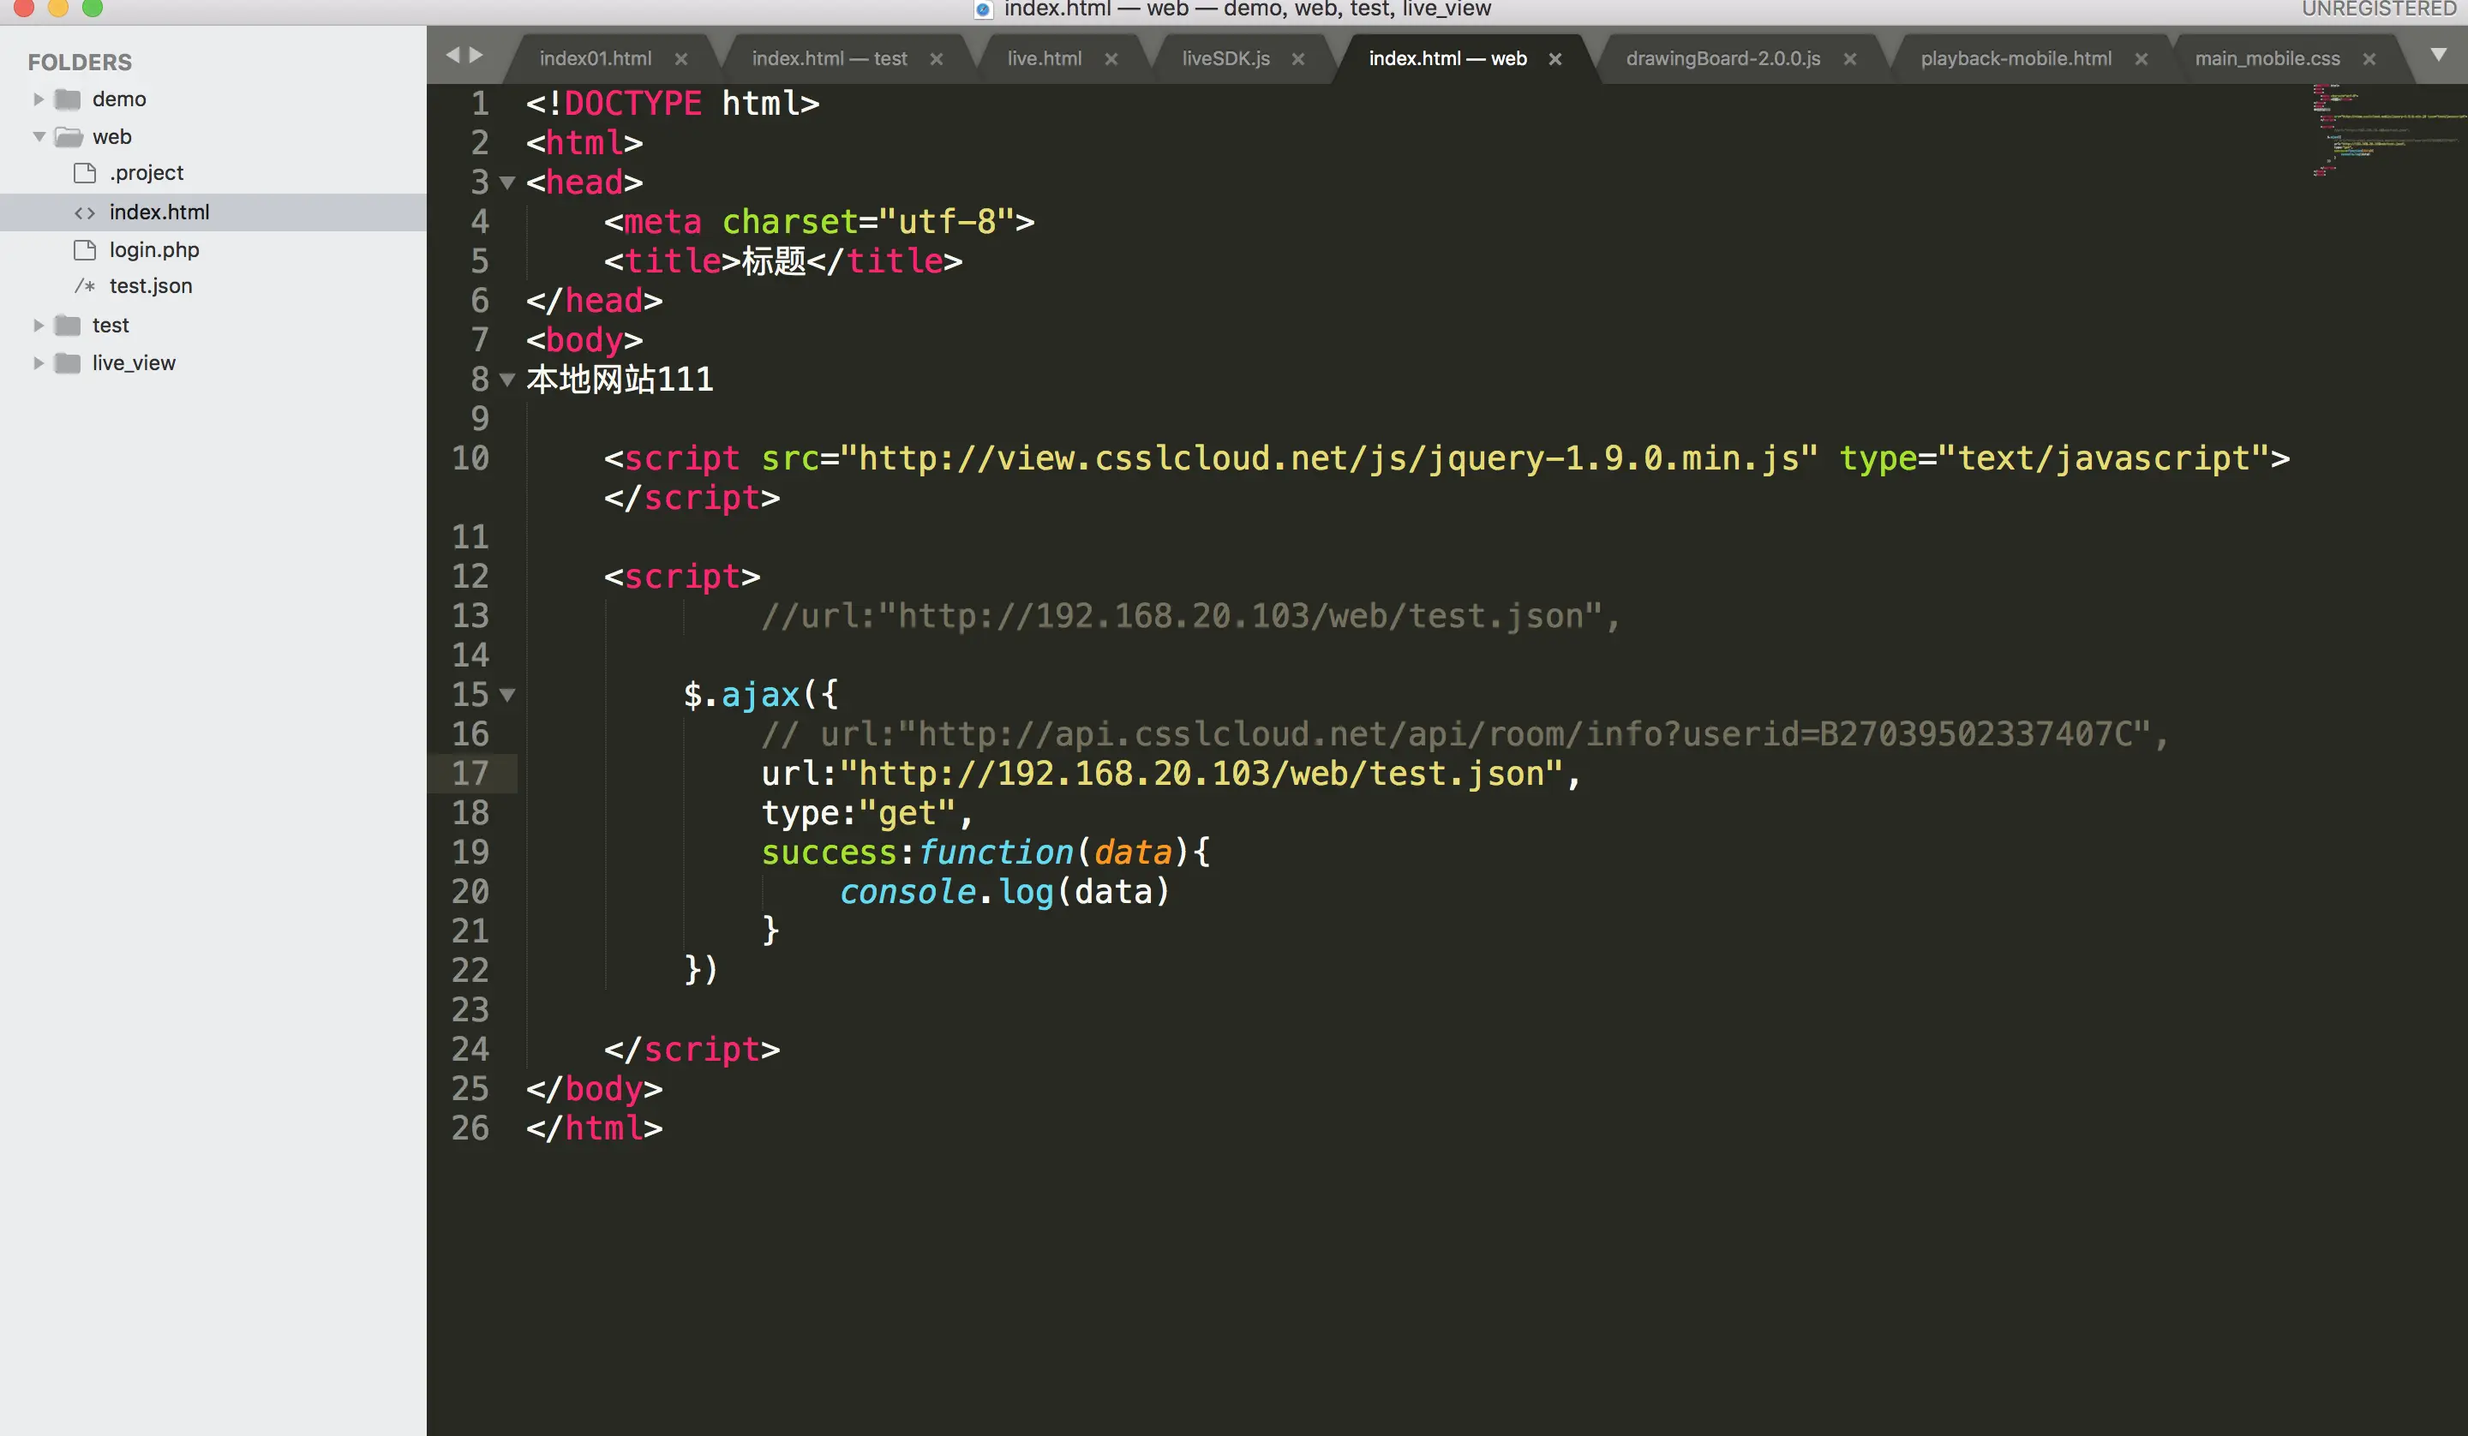Click the demo folder icon

point(68,99)
